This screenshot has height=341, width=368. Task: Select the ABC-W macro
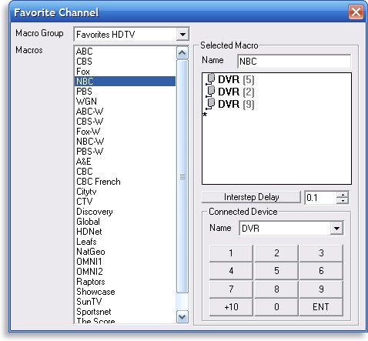125,112
